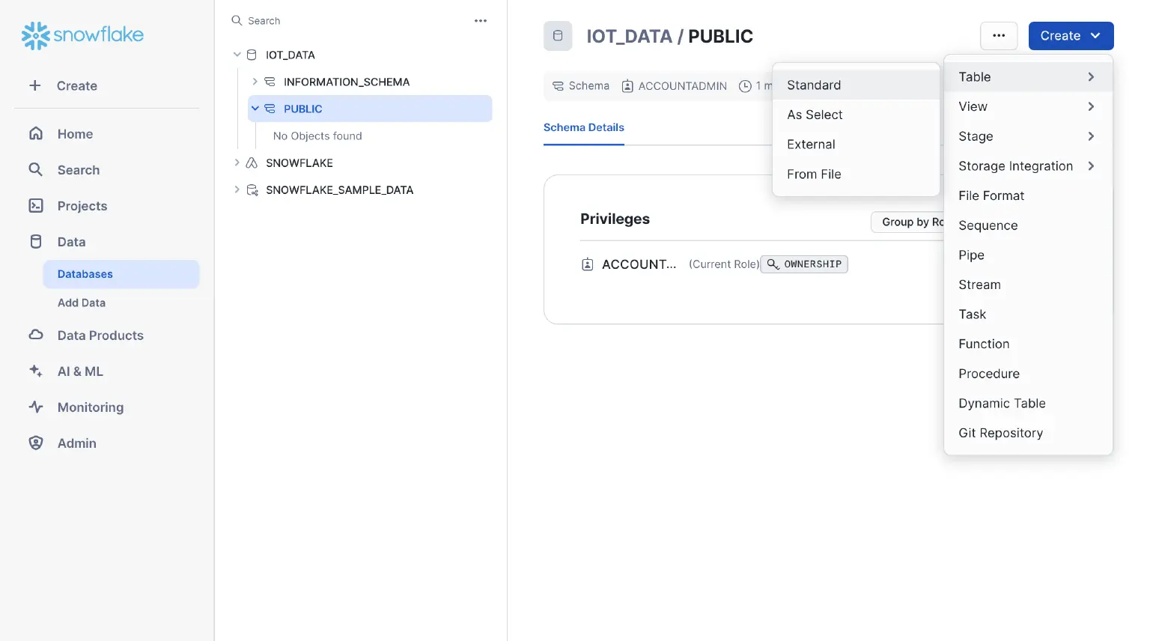The height and width of the screenshot is (641, 1150).
Task: Open the Monitoring section
Action: click(x=90, y=407)
